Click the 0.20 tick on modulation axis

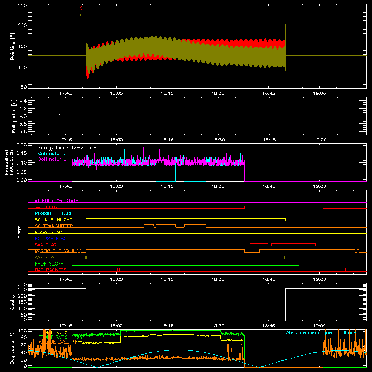tap(21, 145)
